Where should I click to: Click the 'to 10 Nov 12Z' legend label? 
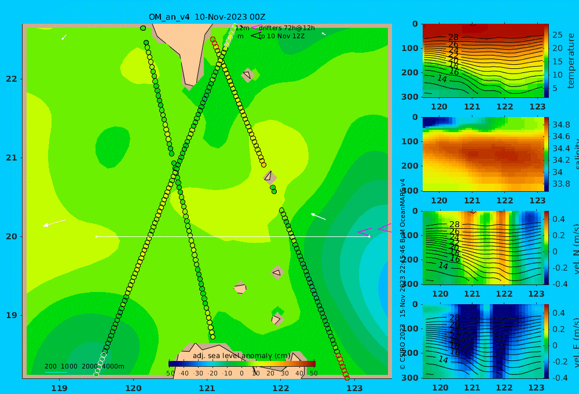(281, 37)
